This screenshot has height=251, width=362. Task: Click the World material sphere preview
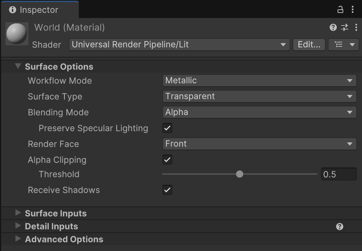[17, 34]
